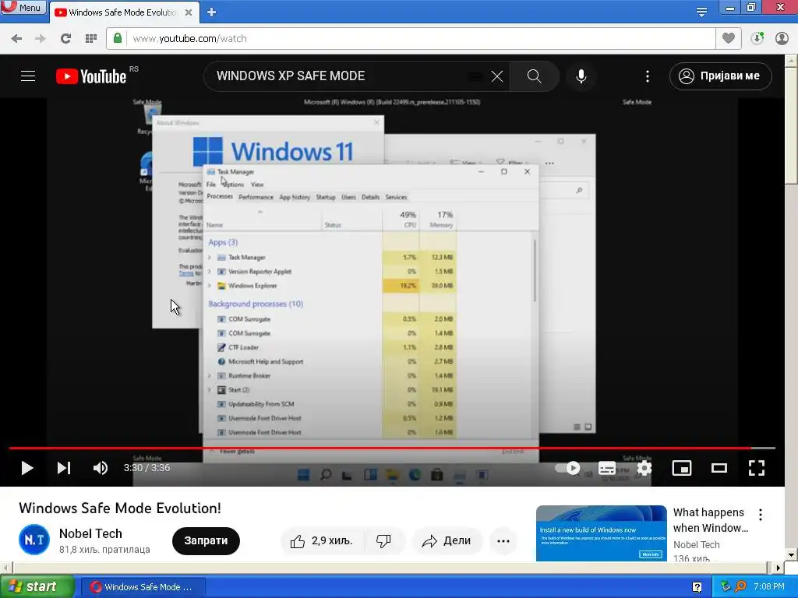Toggle video subtitles
The height and width of the screenshot is (598, 798).
(x=606, y=468)
